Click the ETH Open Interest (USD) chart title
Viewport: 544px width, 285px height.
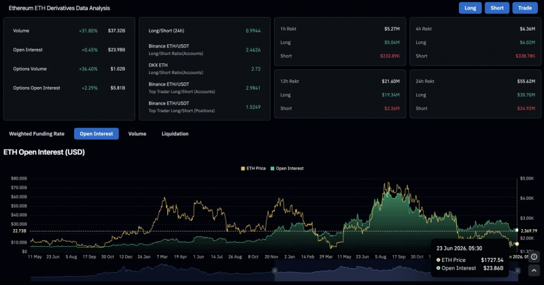44,152
